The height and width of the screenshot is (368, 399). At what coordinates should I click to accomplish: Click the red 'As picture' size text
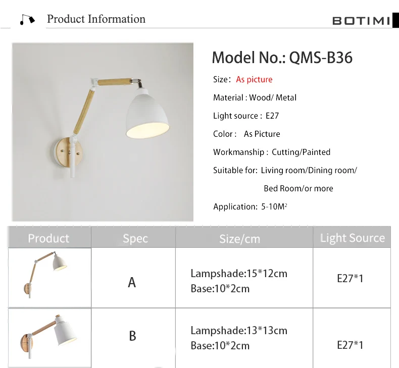(x=254, y=79)
